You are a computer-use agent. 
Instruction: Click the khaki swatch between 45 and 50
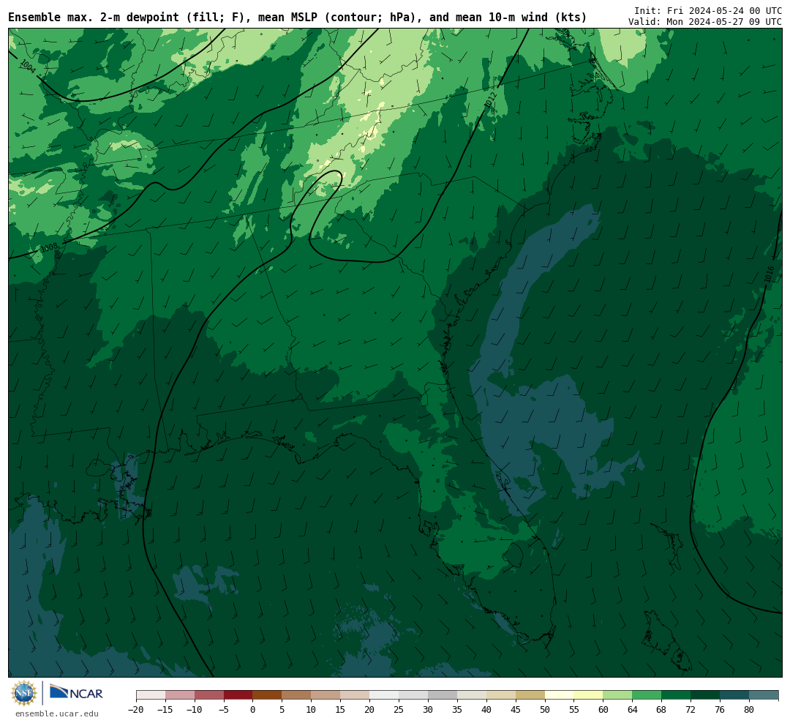[x=530, y=695]
